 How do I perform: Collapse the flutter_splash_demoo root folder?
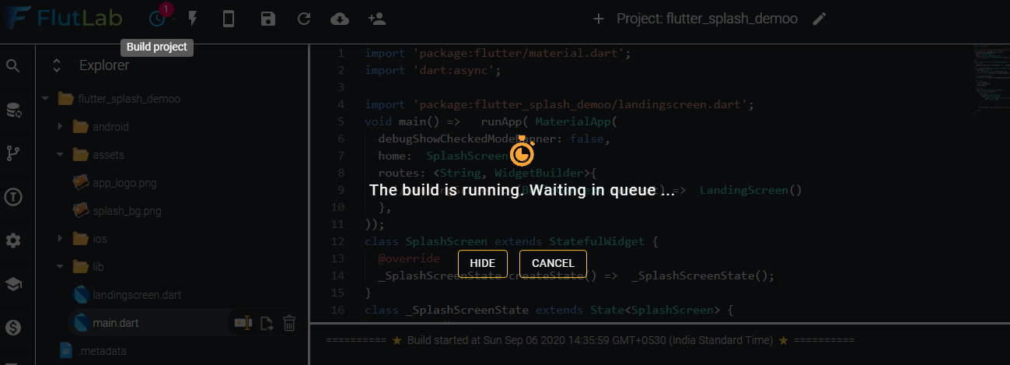click(x=45, y=99)
